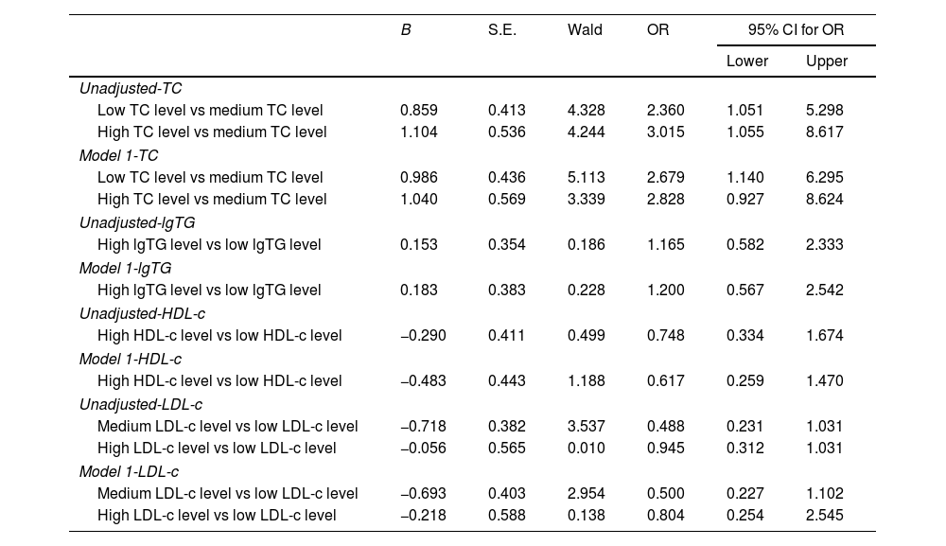Select the Unadjusted-lgTG section heading
This screenshot has width=946, height=546.
tap(137, 222)
